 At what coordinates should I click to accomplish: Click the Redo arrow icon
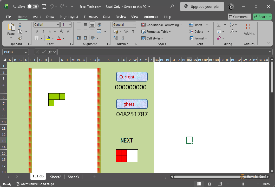[x=62, y=6]
